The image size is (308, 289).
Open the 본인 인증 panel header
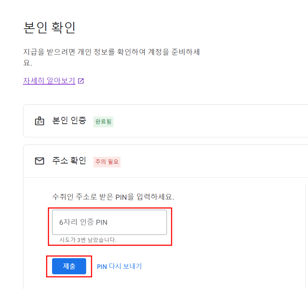[x=69, y=121]
